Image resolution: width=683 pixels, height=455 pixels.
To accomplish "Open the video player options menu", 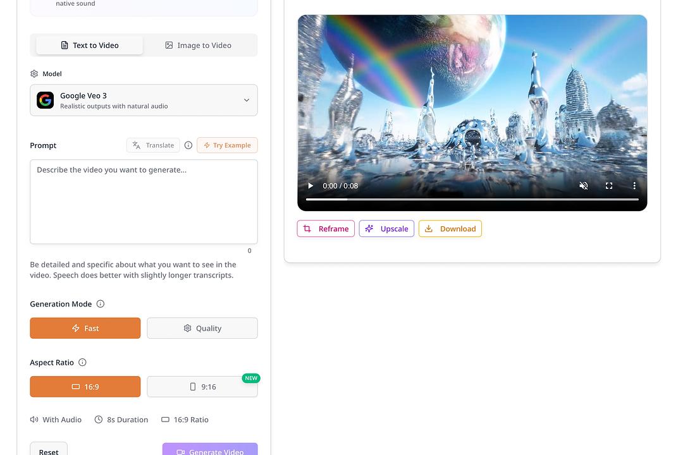I will [634, 186].
